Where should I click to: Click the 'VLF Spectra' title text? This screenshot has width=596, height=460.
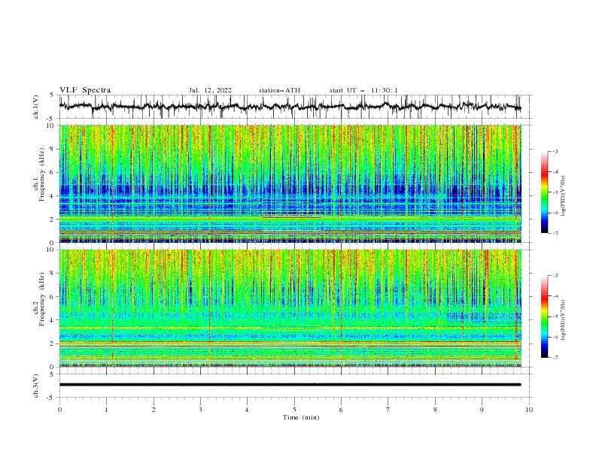(x=85, y=90)
